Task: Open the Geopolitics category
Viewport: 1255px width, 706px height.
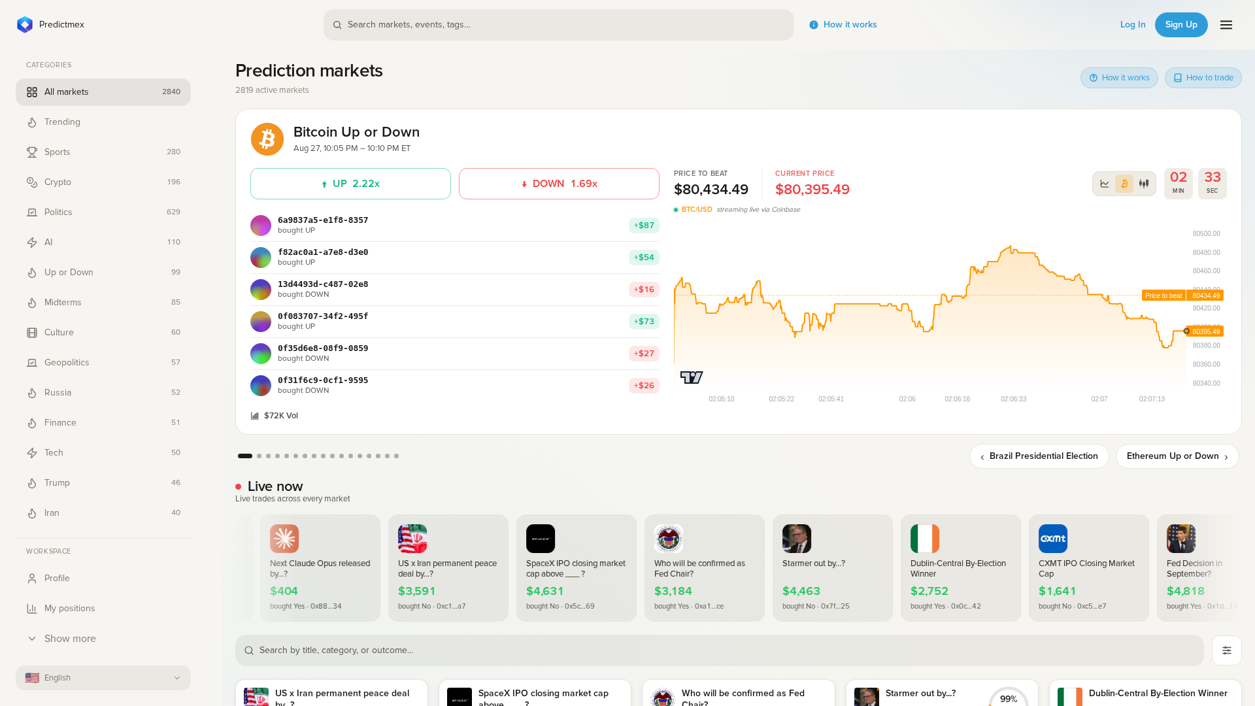Action: (x=103, y=363)
